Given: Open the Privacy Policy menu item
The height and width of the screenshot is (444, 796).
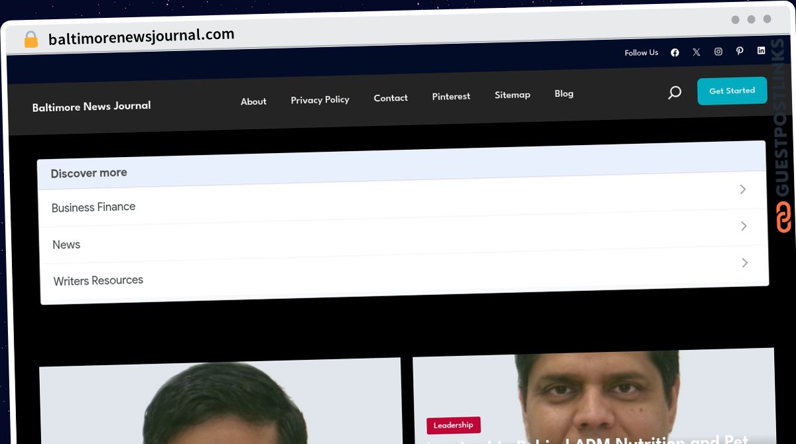Looking at the screenshot, I should [320, 99].
